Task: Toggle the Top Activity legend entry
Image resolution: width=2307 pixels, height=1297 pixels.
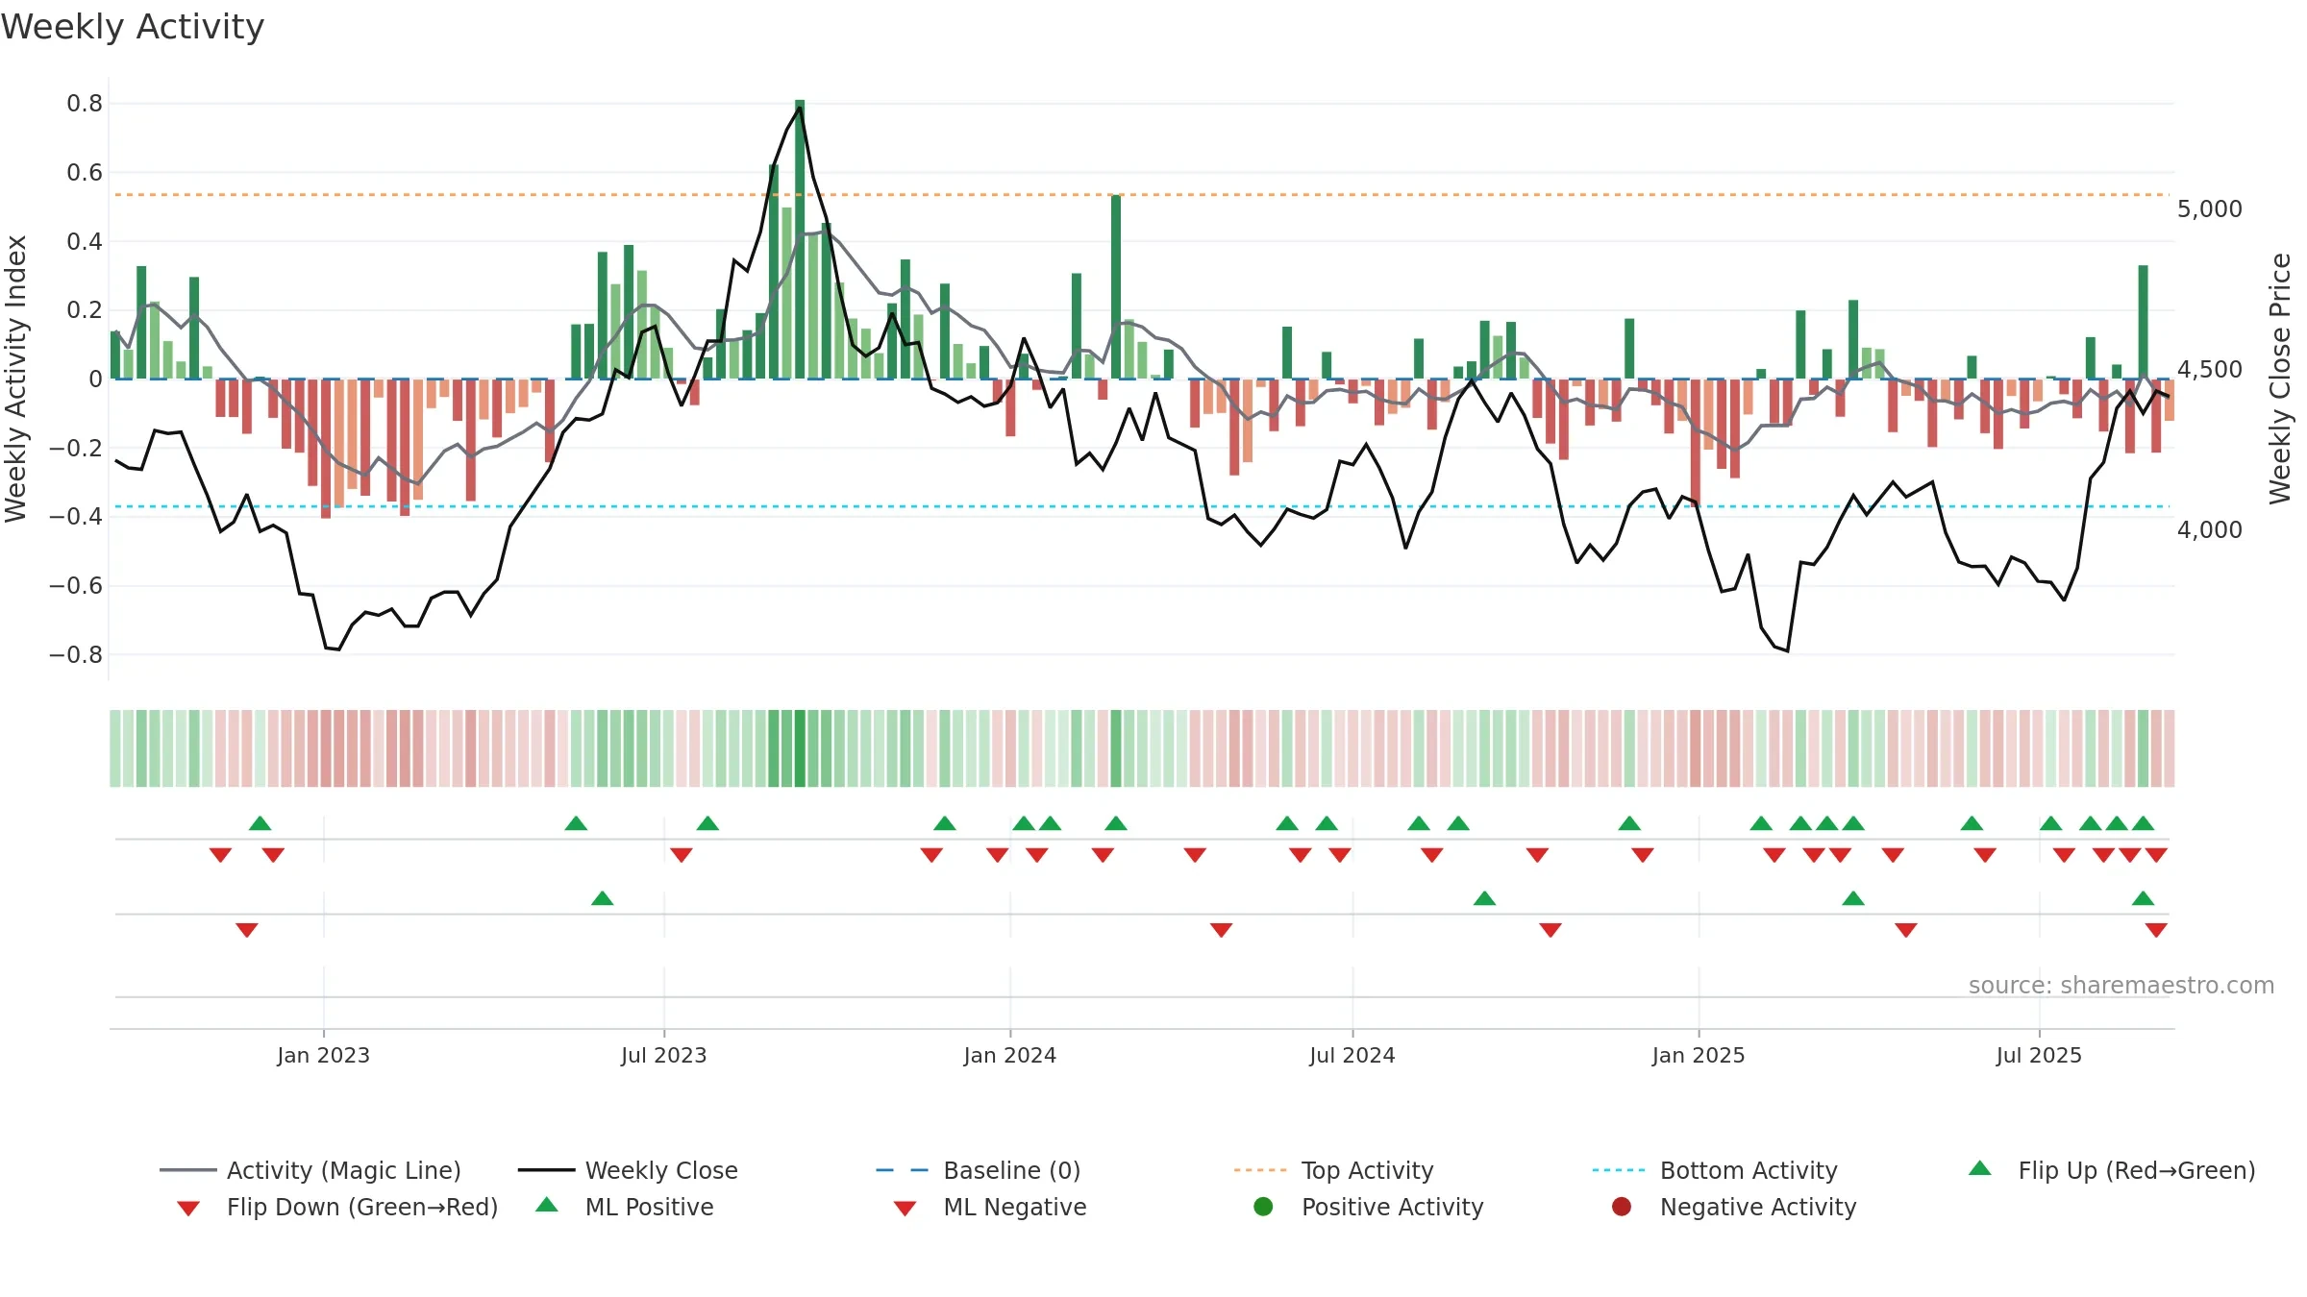Action: [x=1334, y=1170]
